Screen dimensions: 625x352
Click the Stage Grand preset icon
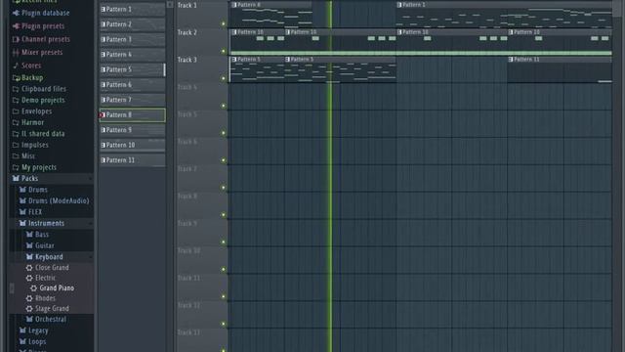29,309
